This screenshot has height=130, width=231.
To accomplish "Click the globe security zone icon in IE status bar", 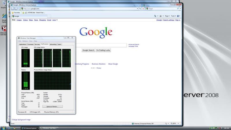I will (x=133, y=124).
